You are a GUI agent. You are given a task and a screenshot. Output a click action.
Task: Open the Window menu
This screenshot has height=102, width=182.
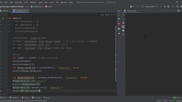(x=64, y=2)
